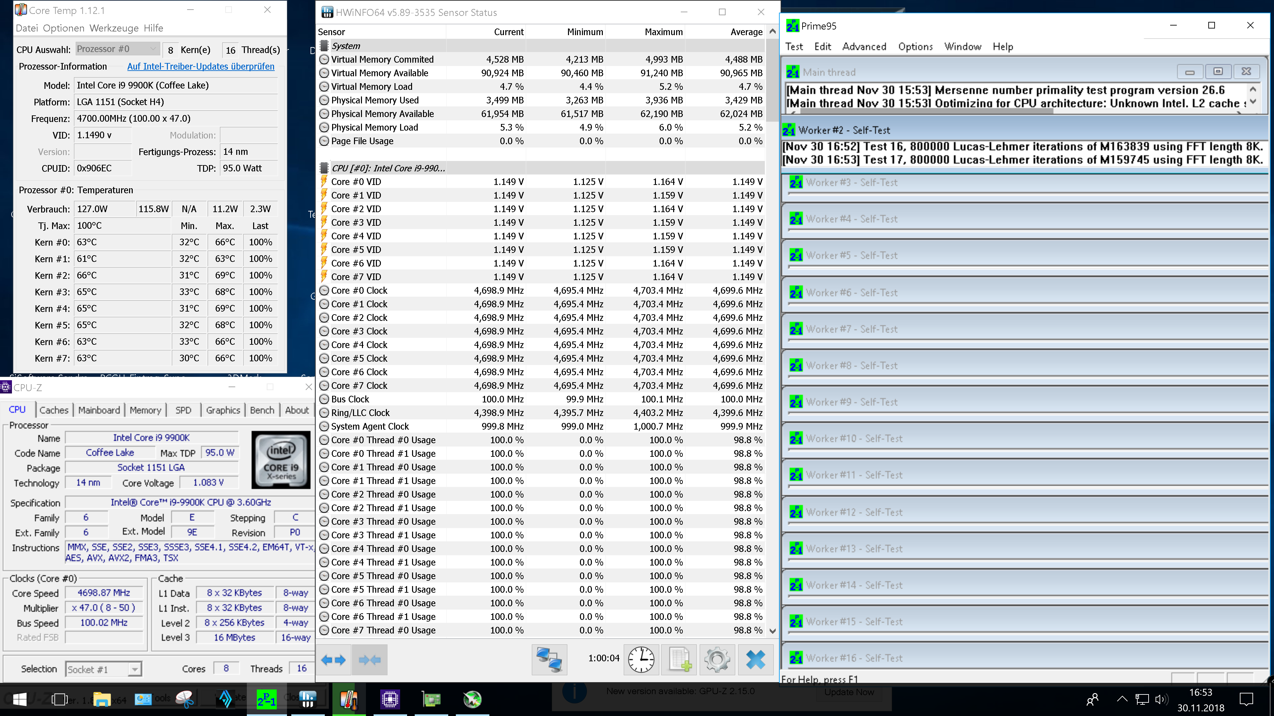Click the blue X in HWiNFO toolbar

[755, 659]
